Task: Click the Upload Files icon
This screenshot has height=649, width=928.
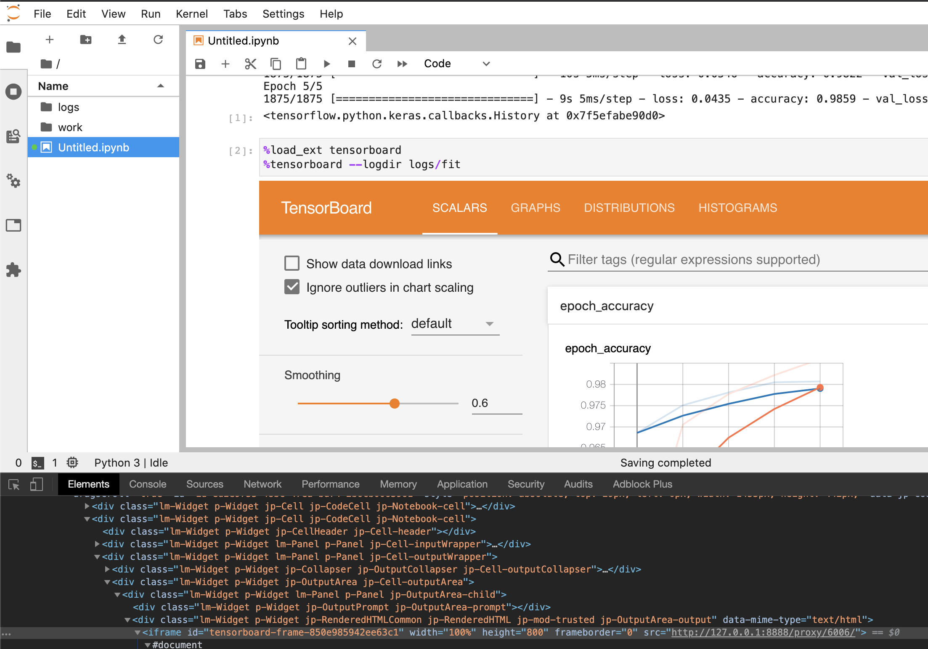Action: [x=122, y=40]
